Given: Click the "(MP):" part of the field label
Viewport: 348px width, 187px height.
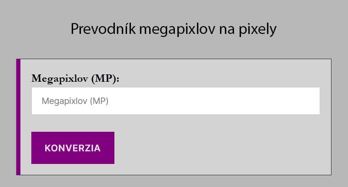Looking at the screenshot, I should 104,79.
